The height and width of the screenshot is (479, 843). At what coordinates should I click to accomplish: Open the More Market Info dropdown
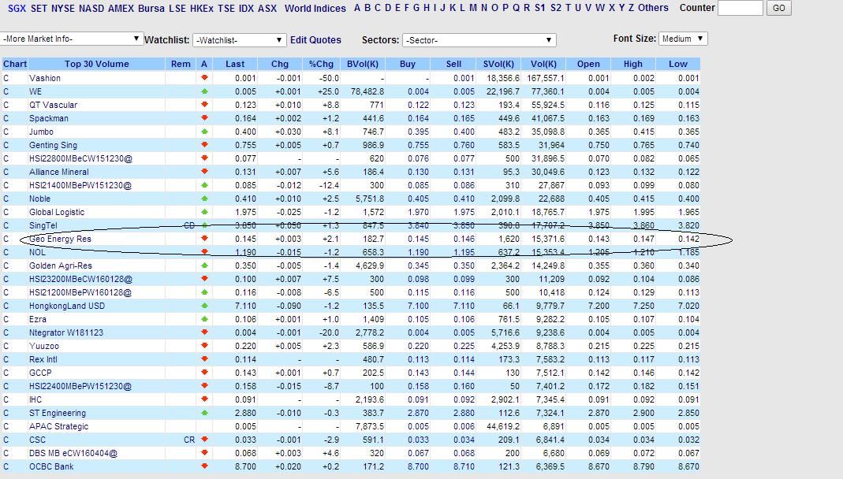(72, 39)
